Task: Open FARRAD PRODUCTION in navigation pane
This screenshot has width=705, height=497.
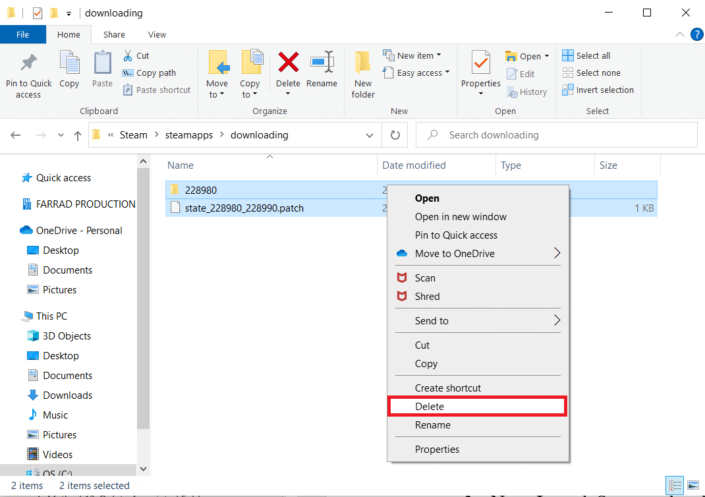Action: tap(79, 204)
